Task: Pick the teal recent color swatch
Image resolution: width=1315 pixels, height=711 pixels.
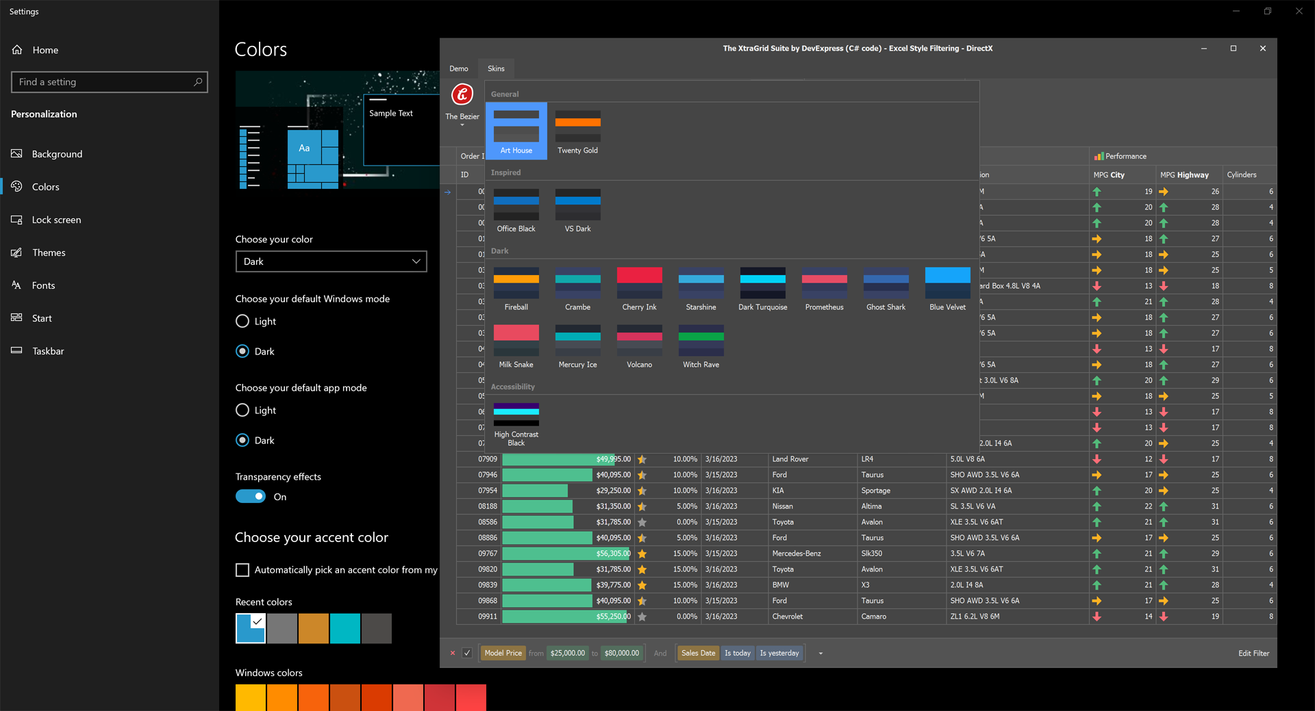Action: pyautogui.click(x=345, y=628)
